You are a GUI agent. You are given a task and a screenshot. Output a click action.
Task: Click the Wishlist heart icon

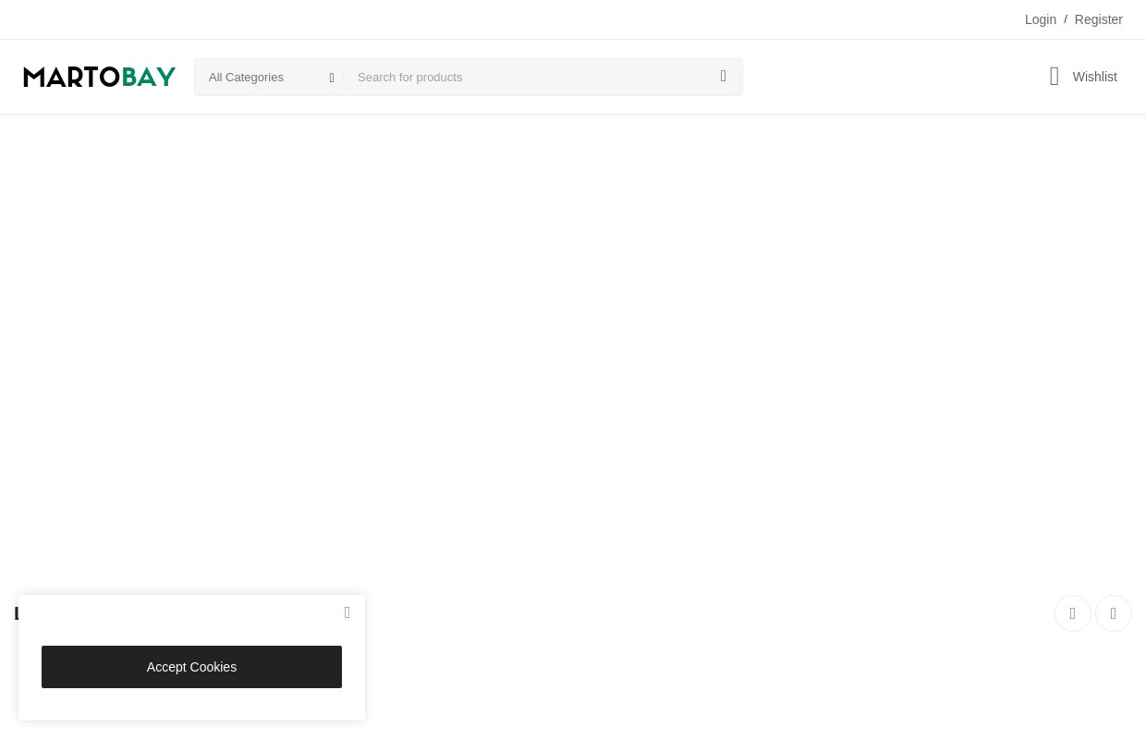pos(1055,77)
